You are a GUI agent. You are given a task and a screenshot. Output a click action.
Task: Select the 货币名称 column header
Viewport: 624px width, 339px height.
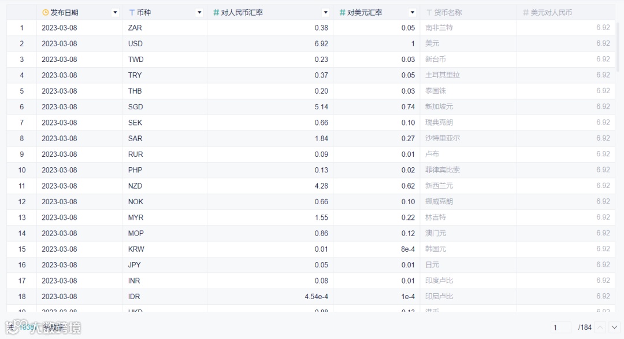pyautogui.click(x=469, y=12)
